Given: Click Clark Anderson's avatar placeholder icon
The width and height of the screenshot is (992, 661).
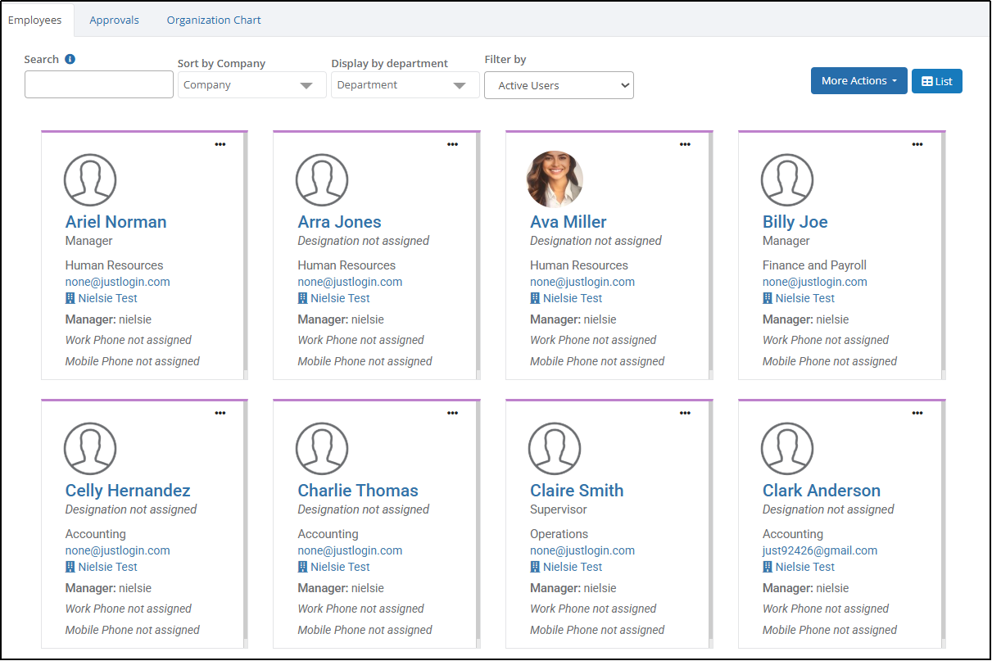Looking at the screenshot, I should (x=787, y=448).
